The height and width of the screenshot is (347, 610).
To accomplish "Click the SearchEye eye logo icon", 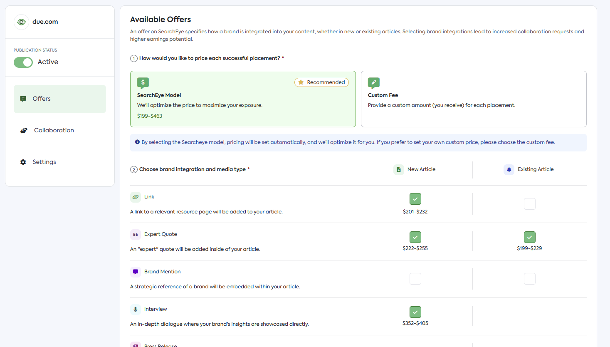I will 21,22.
